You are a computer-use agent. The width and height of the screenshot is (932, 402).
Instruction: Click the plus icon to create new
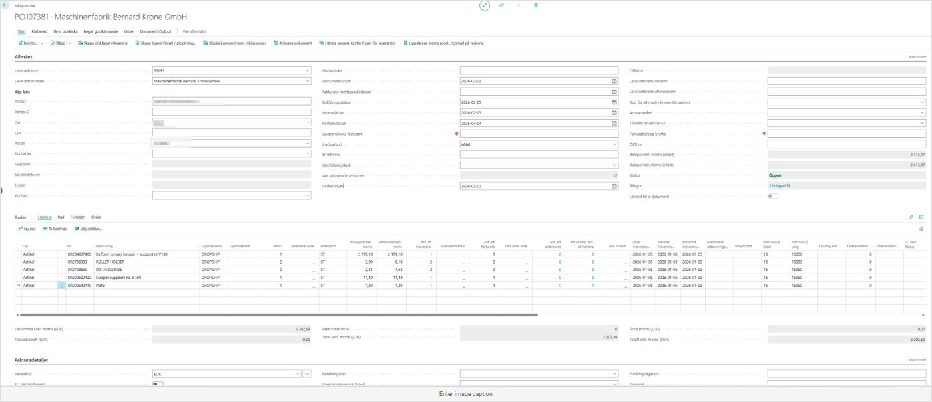coord(519,5)
